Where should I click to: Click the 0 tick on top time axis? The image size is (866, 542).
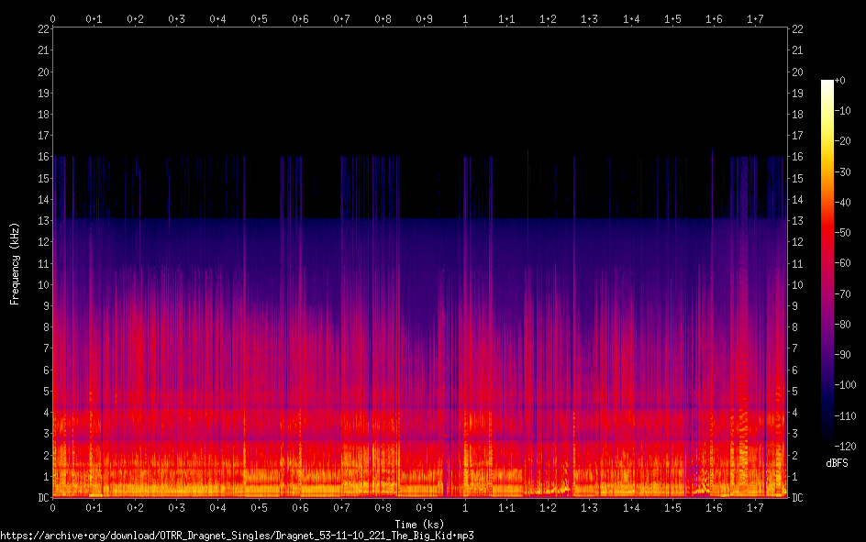click(53, 17)
